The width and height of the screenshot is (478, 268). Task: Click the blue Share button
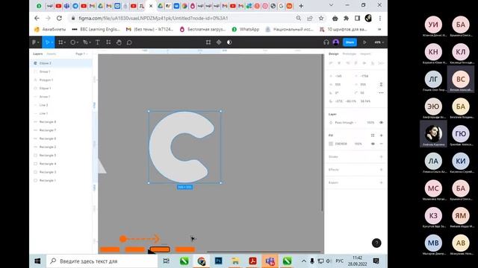click(350, 42)
